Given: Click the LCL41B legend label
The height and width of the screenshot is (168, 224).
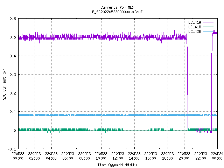Looking at the screenshot, I should click(195, 27).
